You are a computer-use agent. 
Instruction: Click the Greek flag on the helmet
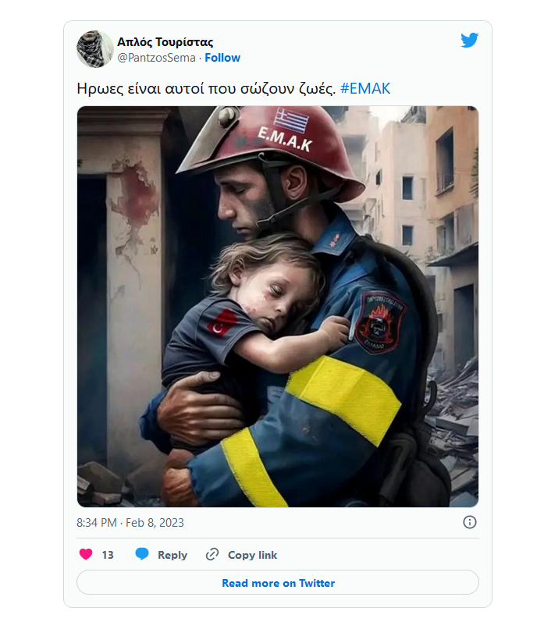click(291, 121)
